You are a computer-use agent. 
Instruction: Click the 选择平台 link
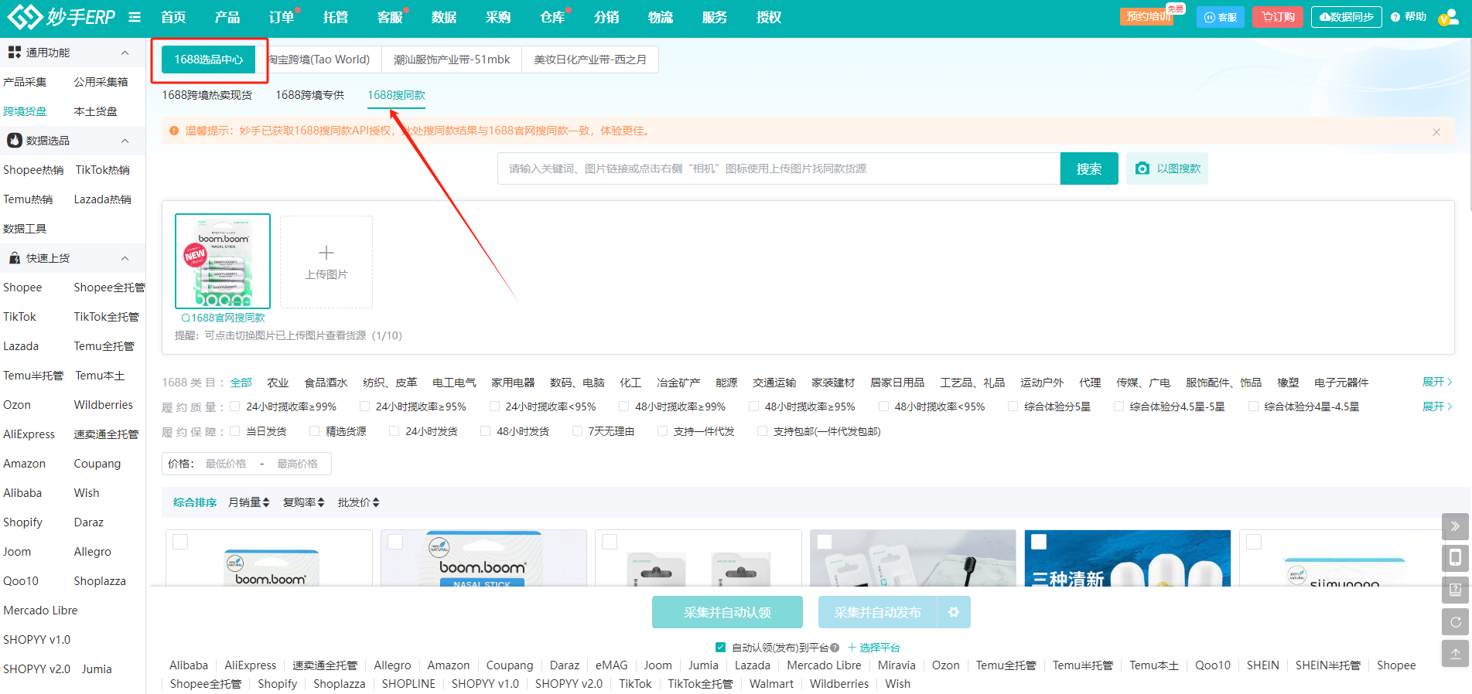tap(874, 648)
